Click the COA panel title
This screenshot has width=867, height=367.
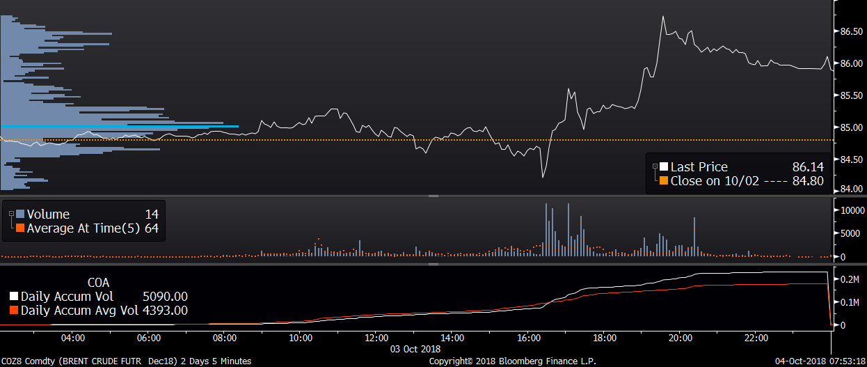pyautogui.click(x=97, y=283)
